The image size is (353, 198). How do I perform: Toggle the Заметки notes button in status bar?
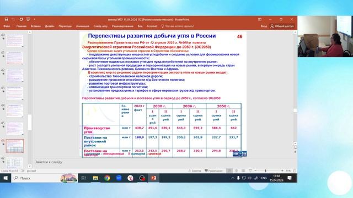pos(195,171)
